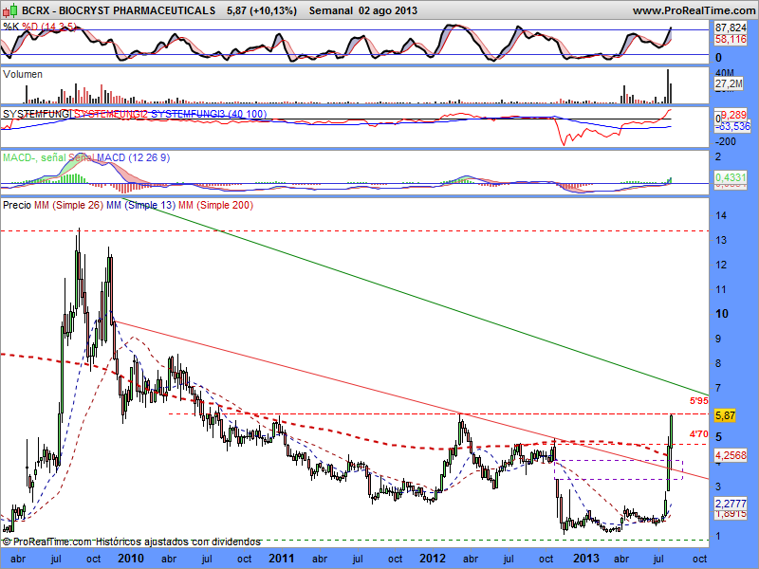Click the 2012 year label on time axis
The image size is (759, 569).
point(433,559)
